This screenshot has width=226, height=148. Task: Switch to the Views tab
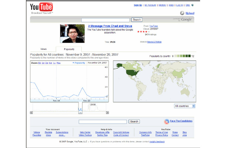(43, 49)
